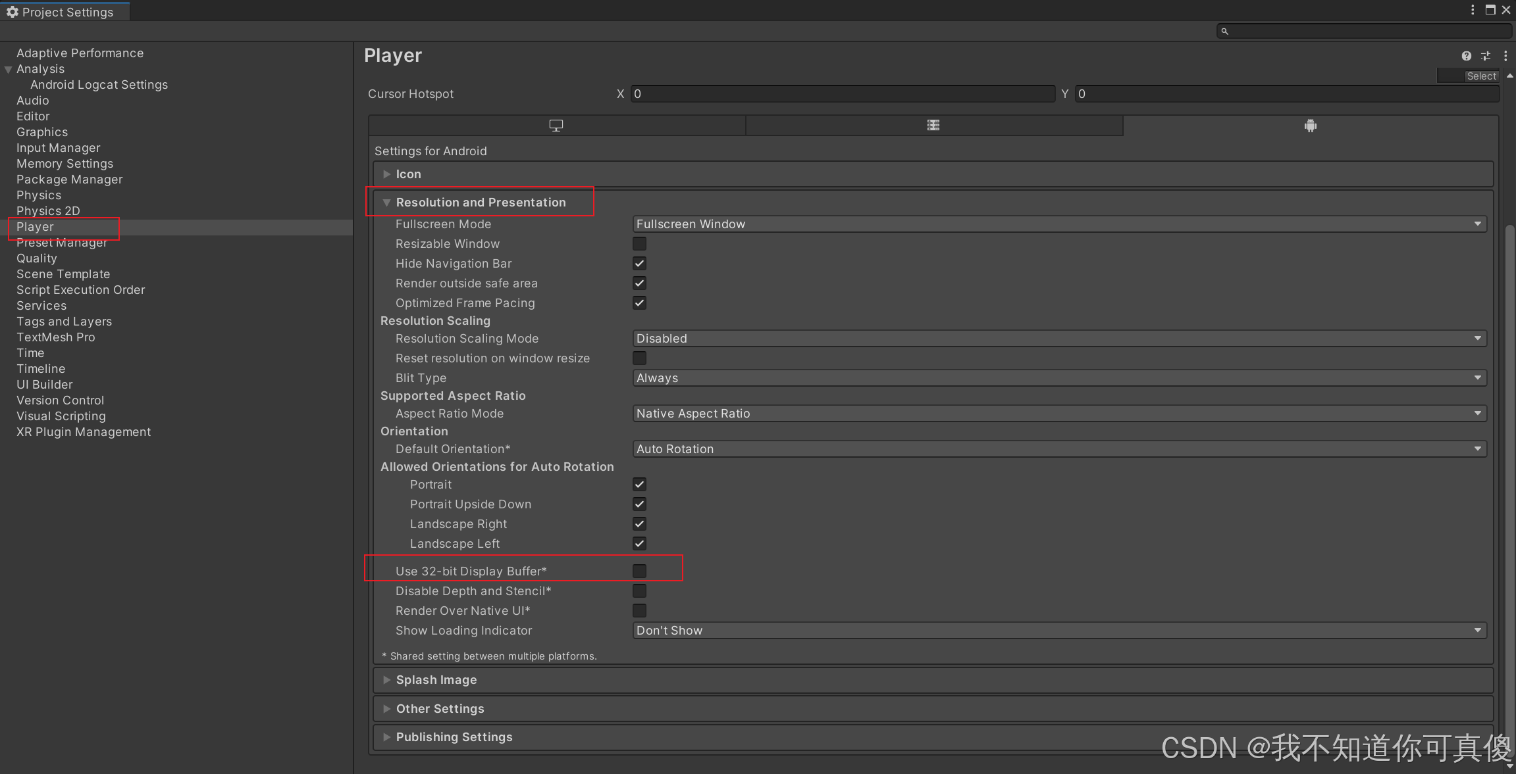The height and width of the screenshot is (774, 1516).
Task: Open the Default Orientation dropdown
Action: coord(1059,449)
